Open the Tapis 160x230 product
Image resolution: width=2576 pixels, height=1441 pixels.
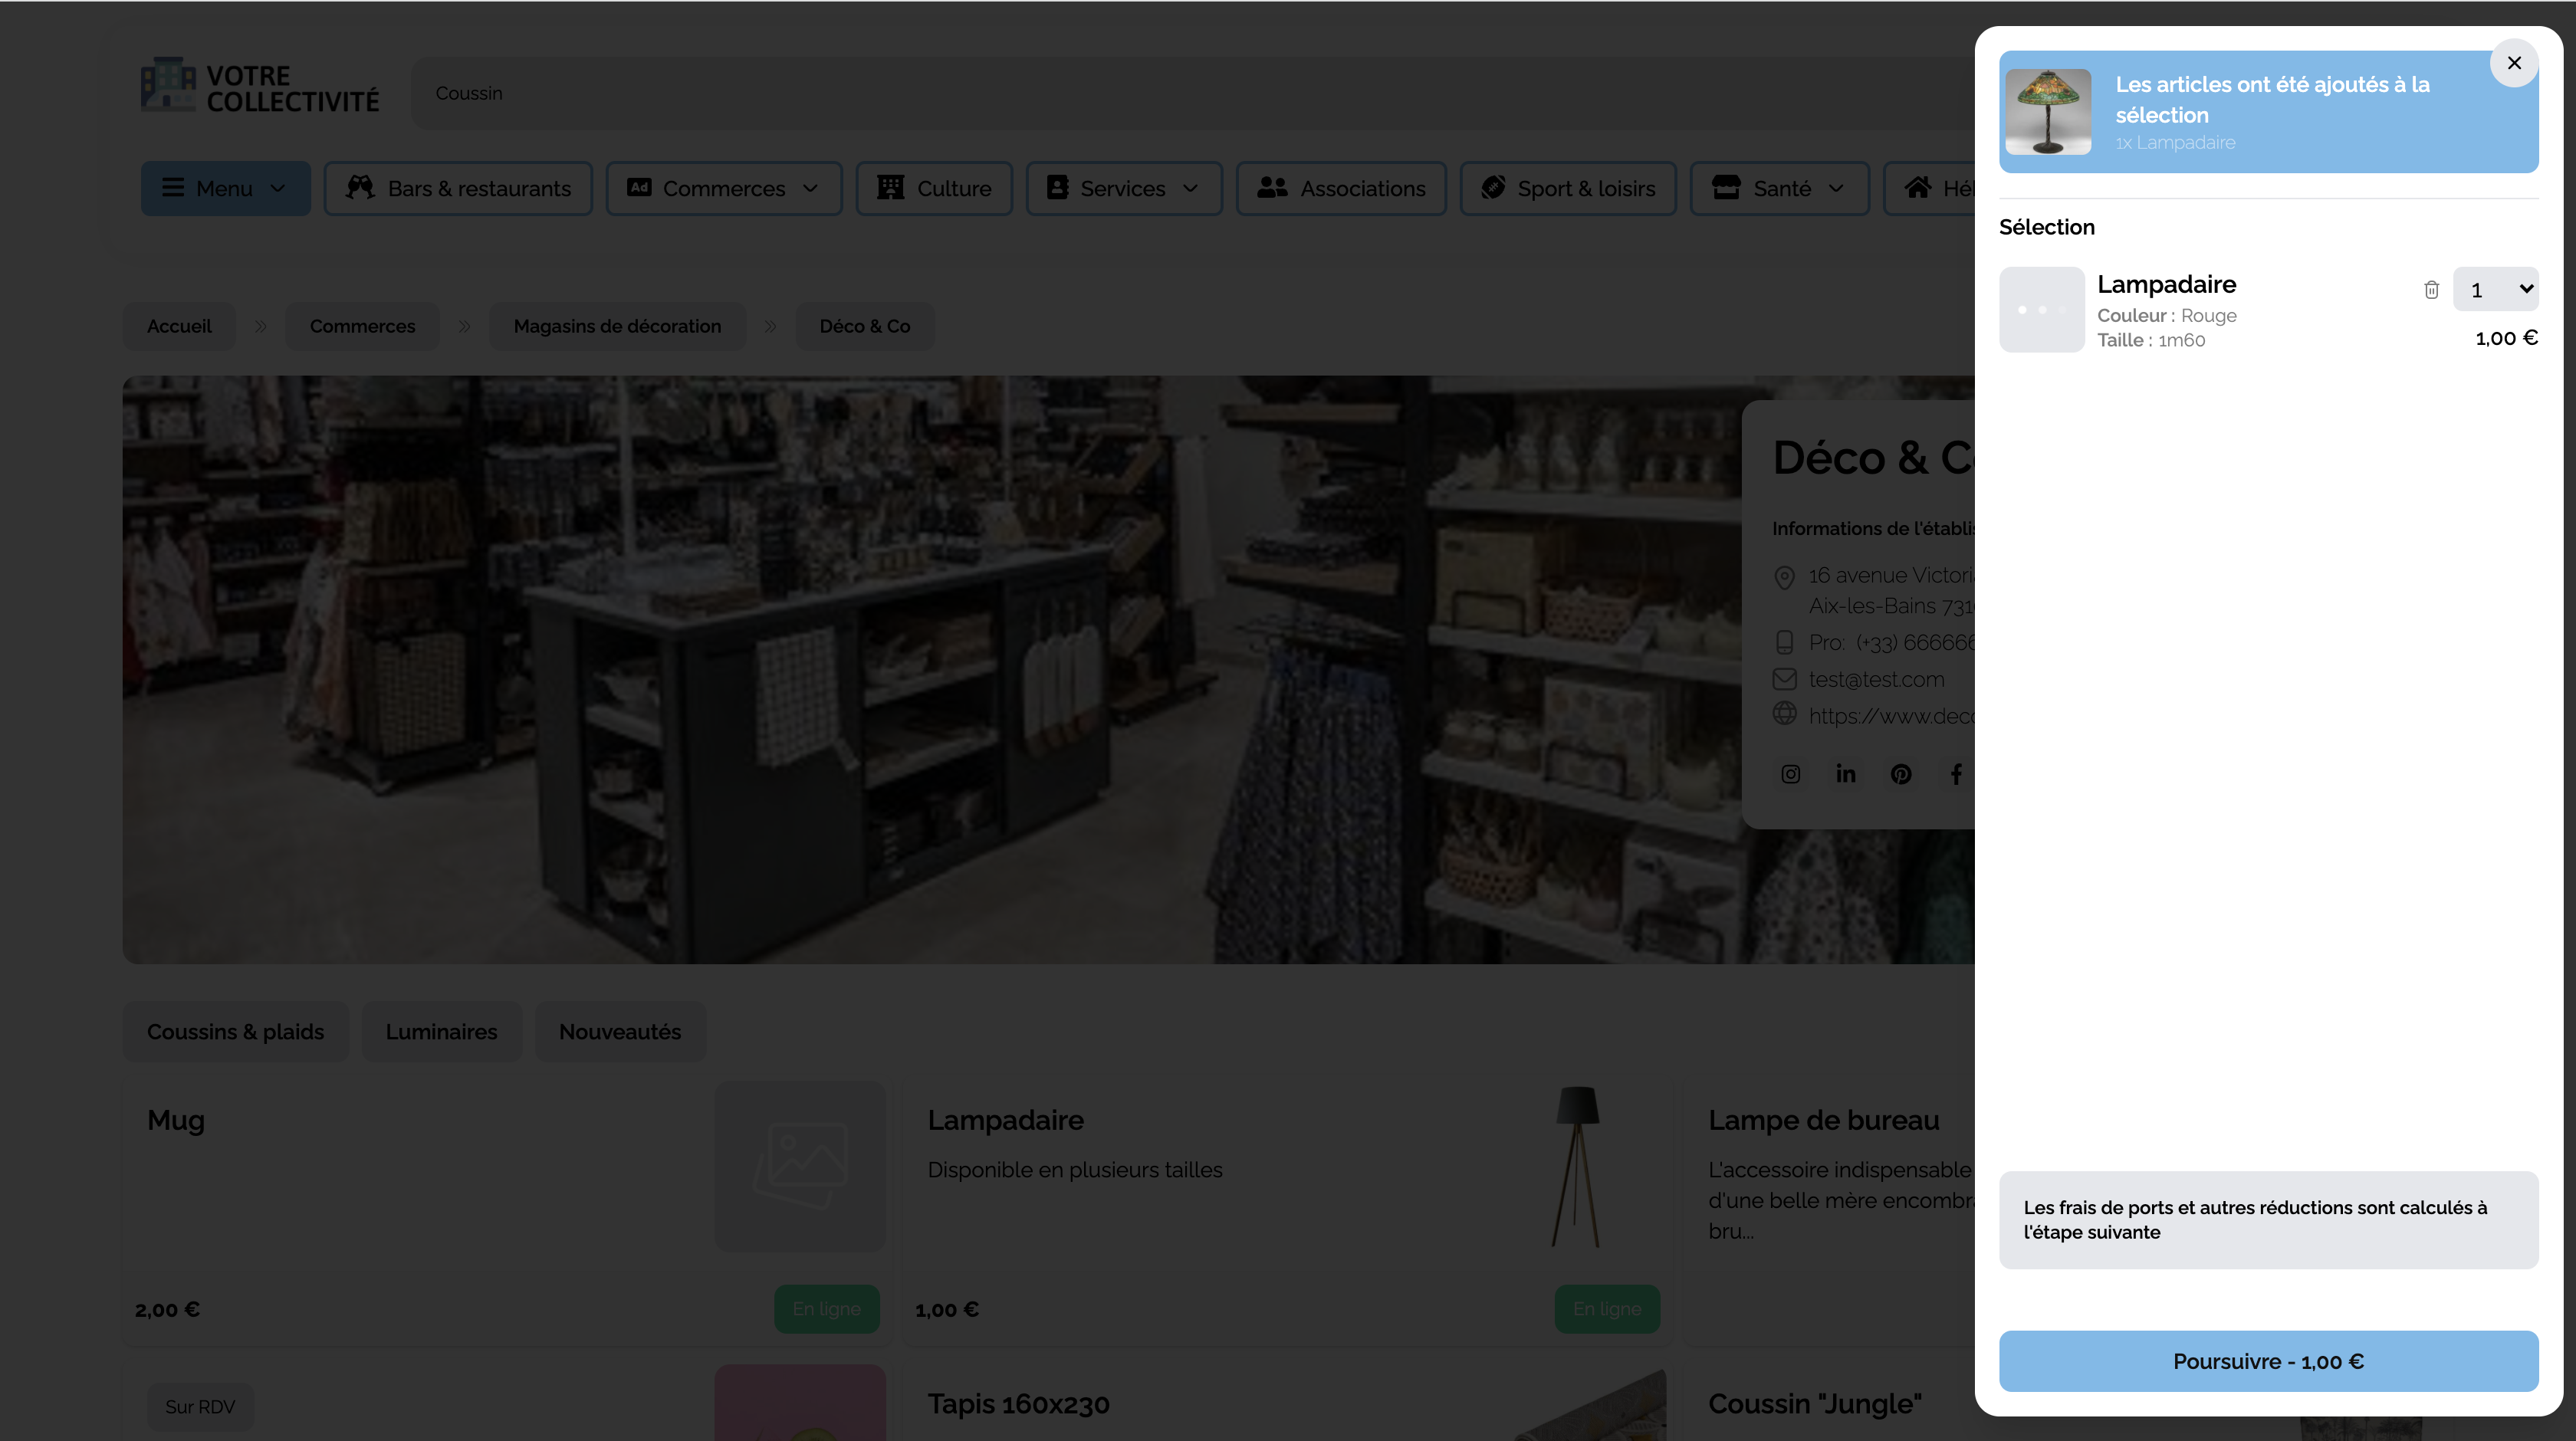(x=1018, y=1404)
